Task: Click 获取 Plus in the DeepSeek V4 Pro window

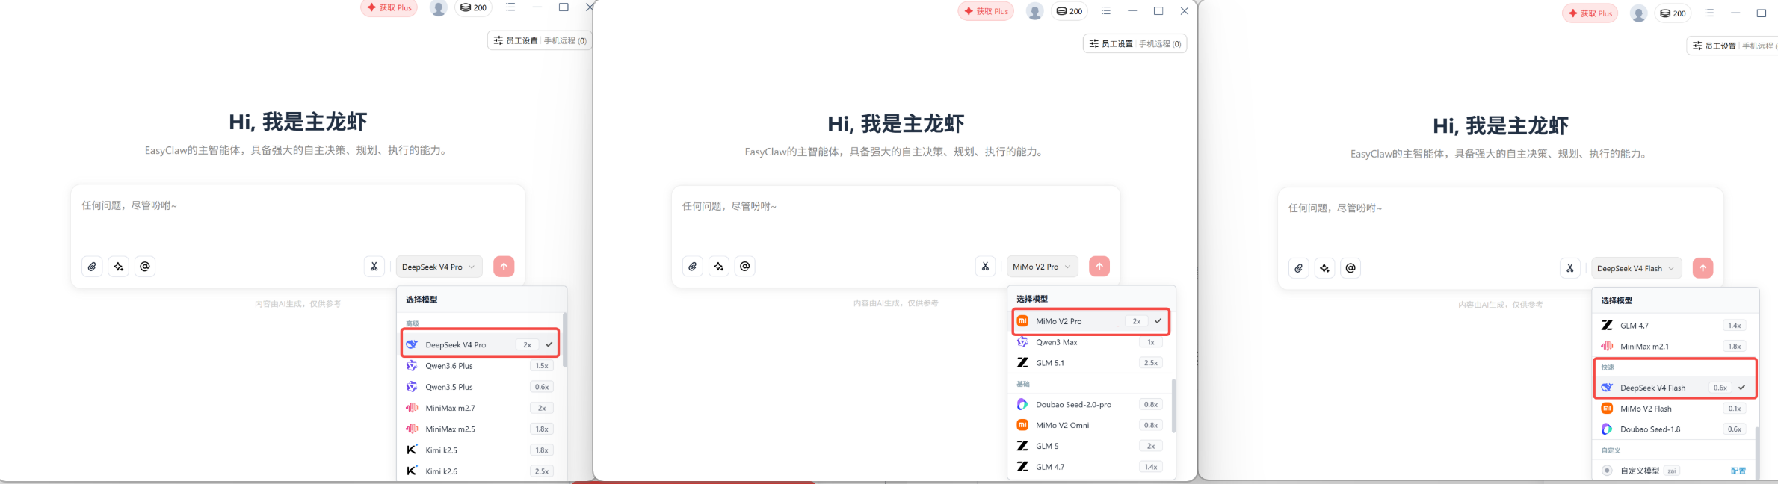Action: tap(389, 7)
